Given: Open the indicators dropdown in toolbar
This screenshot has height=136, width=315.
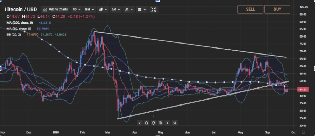Looking at the screenshot, I should pyautogui.click(x=116, y=10).
